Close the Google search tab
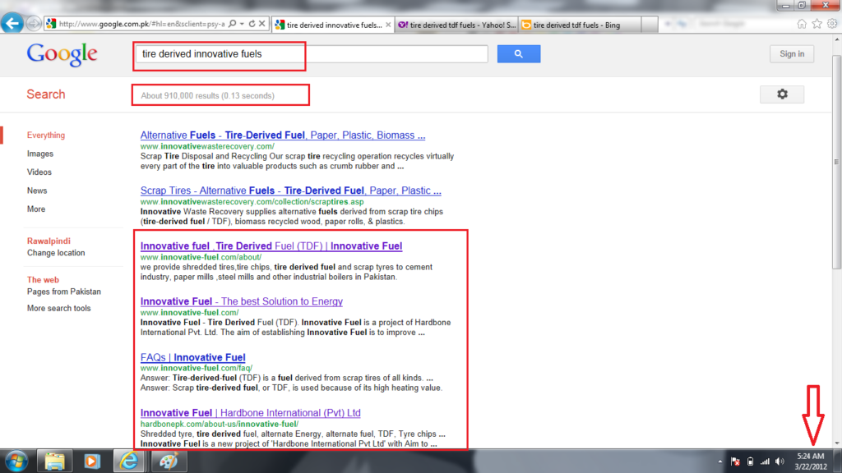The width and height of the screenshot is (842, 473). tap(388, 25)
